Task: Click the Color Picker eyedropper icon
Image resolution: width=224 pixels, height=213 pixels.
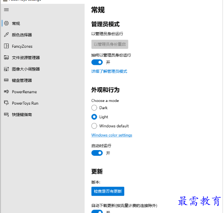Action: point(6,34)
